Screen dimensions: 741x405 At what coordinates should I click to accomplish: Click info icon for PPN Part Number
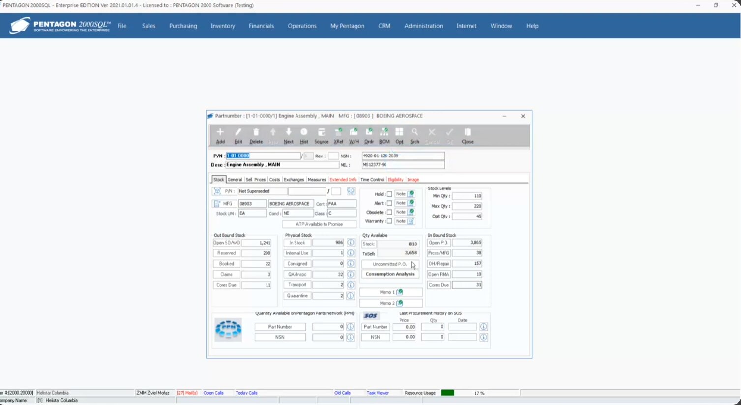click(x=351, y=327)
